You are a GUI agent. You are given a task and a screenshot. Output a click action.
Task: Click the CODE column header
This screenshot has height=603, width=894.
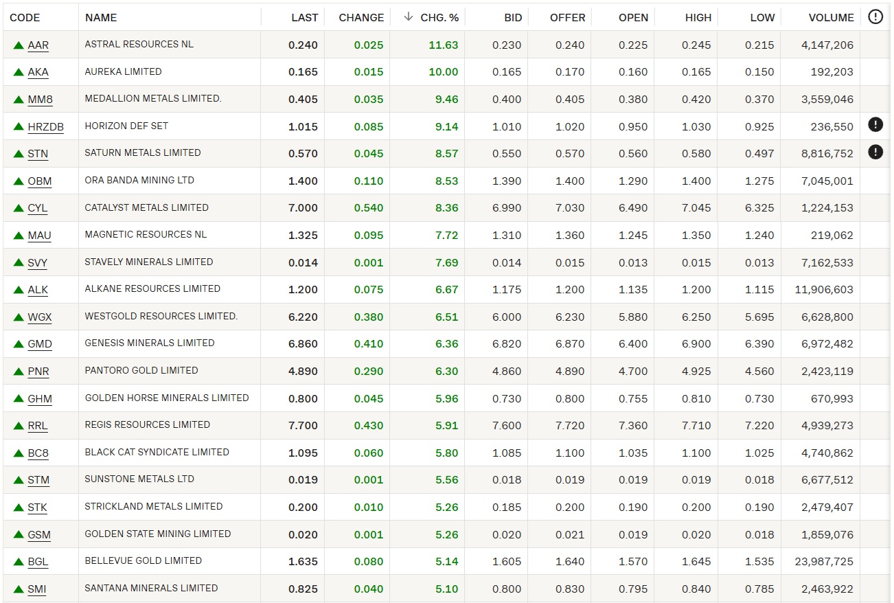[x=25, y=18]
